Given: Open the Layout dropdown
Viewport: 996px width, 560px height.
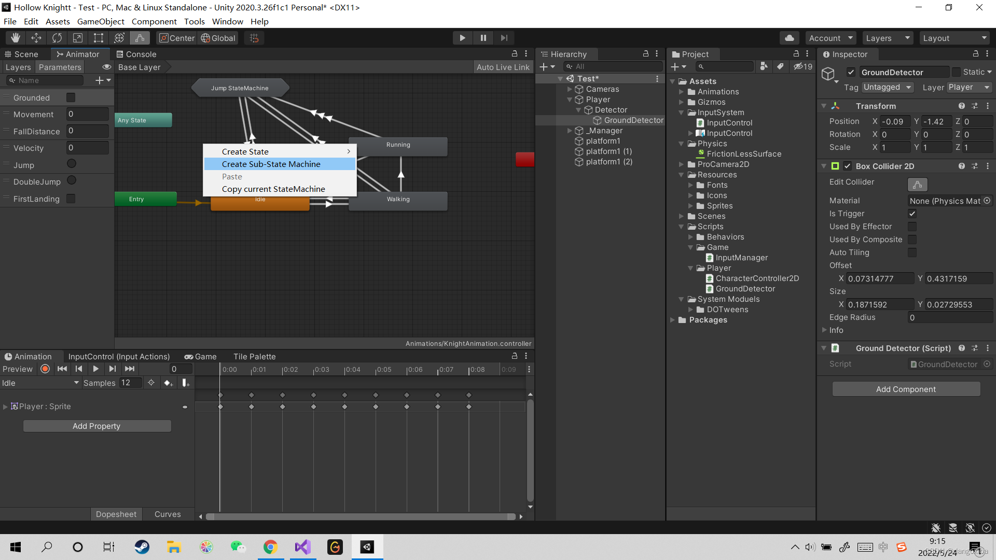Looking at the screenshot, I should coord(955,38).
